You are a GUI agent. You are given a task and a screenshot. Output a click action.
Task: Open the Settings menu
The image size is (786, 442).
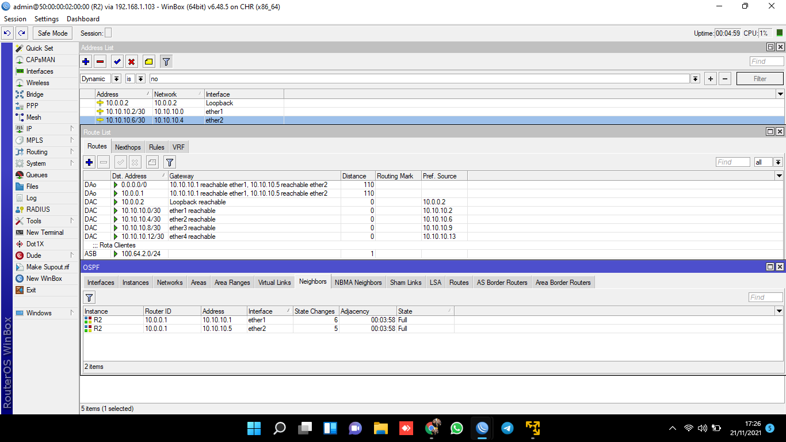[47, 19]
